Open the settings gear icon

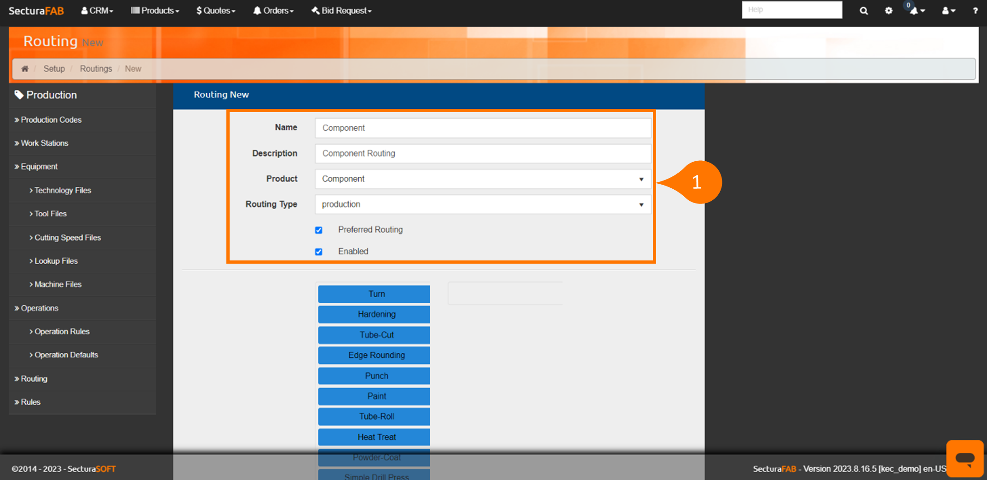tap(889, 11)
